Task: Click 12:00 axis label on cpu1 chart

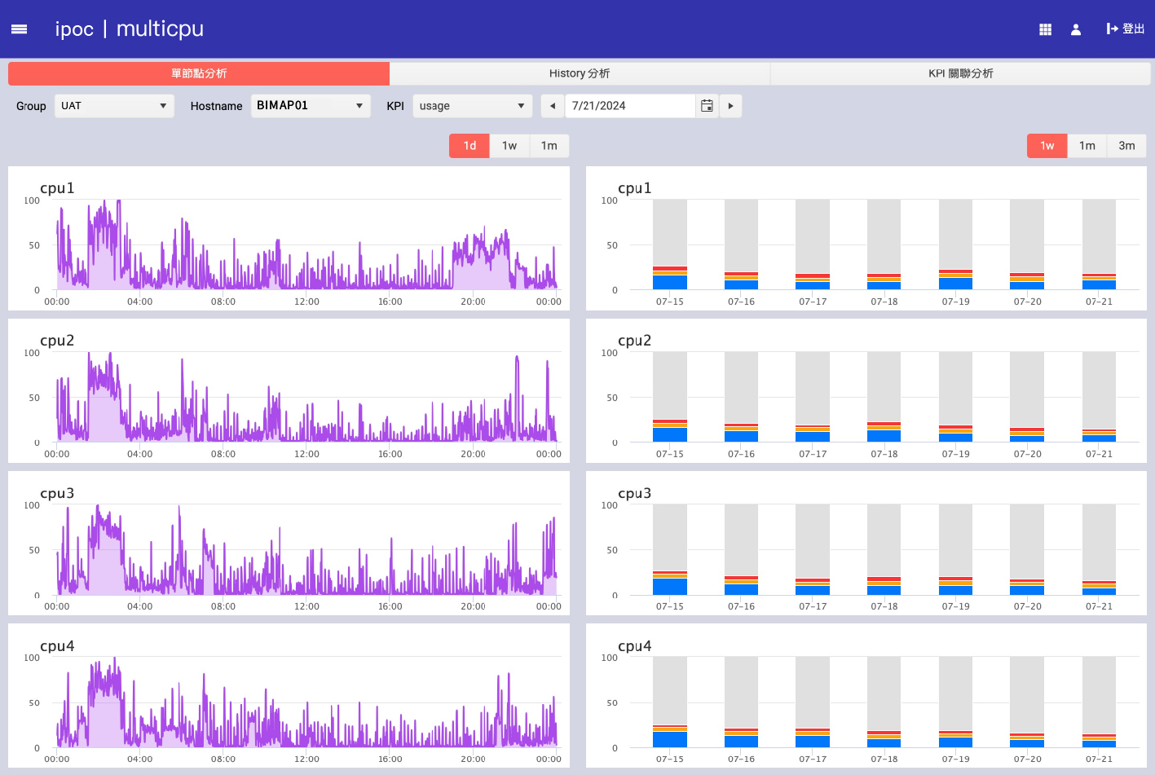Action: point(306,302)
